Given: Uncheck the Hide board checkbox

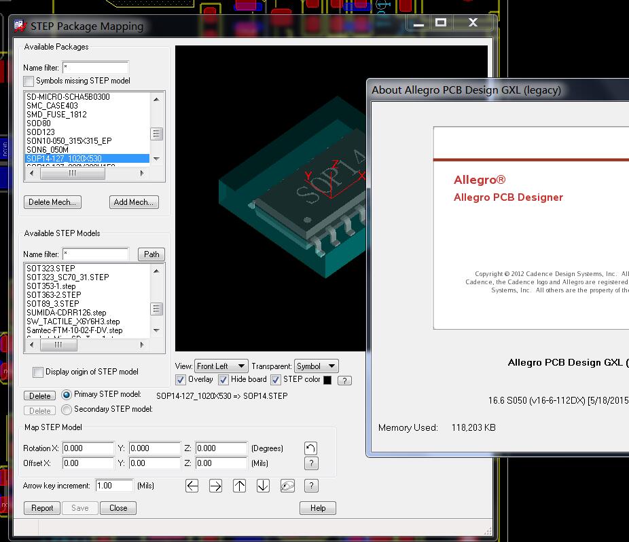Looking at the screenshot, I should 223,380.
